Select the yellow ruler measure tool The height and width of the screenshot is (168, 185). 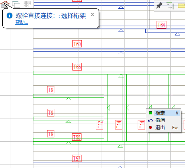click(182, 6)
